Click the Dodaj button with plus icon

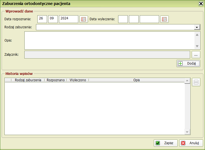[x=188, y=63]
